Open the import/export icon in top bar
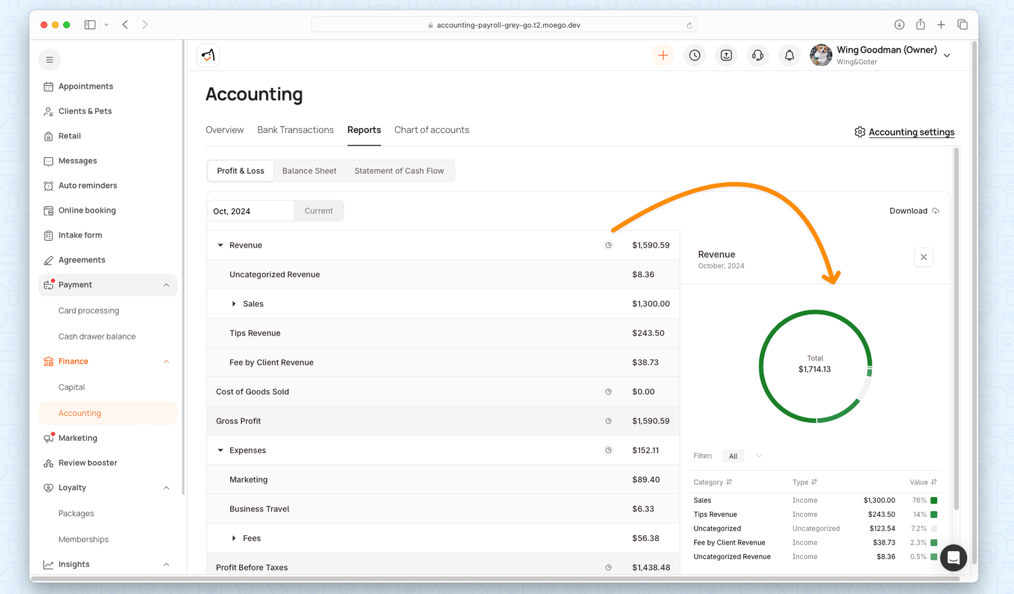This screenshot has width=1014, height=594. tap(726, 55)
